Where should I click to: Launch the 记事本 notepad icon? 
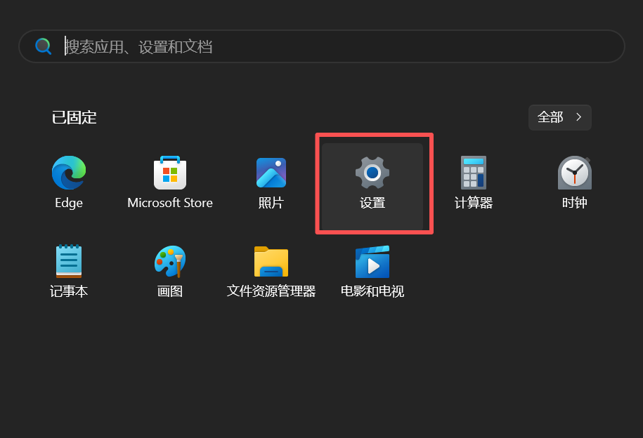[x=69, y=261]
